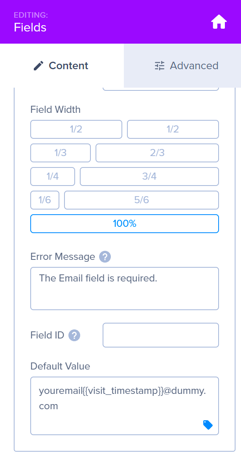The image size is (241, 456).
Task: Select the 100% field width option
Action: click(x=124, y=223)
